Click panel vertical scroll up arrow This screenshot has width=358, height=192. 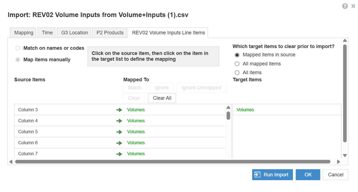345,40
